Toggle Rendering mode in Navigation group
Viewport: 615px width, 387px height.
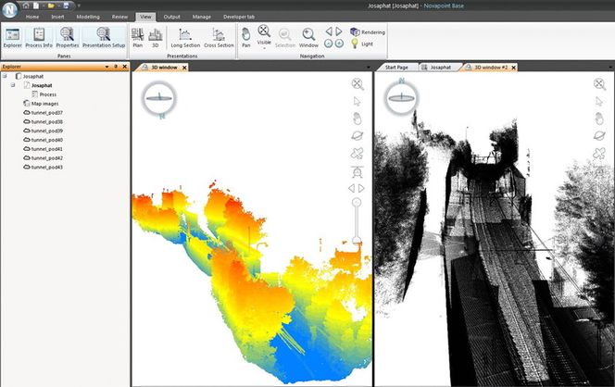pyautogui.click(x=367, y=32)
